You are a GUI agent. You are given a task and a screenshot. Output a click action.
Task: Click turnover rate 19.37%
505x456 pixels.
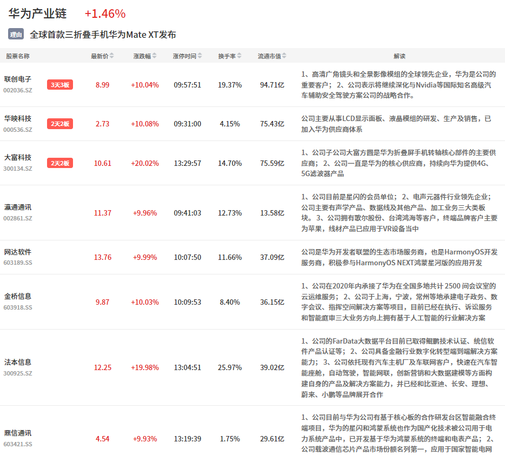(230, 85)
